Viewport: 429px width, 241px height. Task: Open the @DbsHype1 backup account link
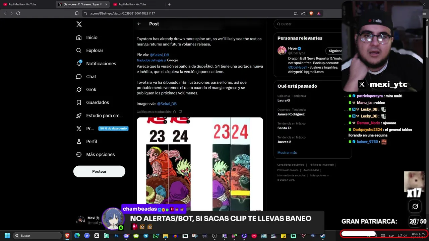point(297,67)
